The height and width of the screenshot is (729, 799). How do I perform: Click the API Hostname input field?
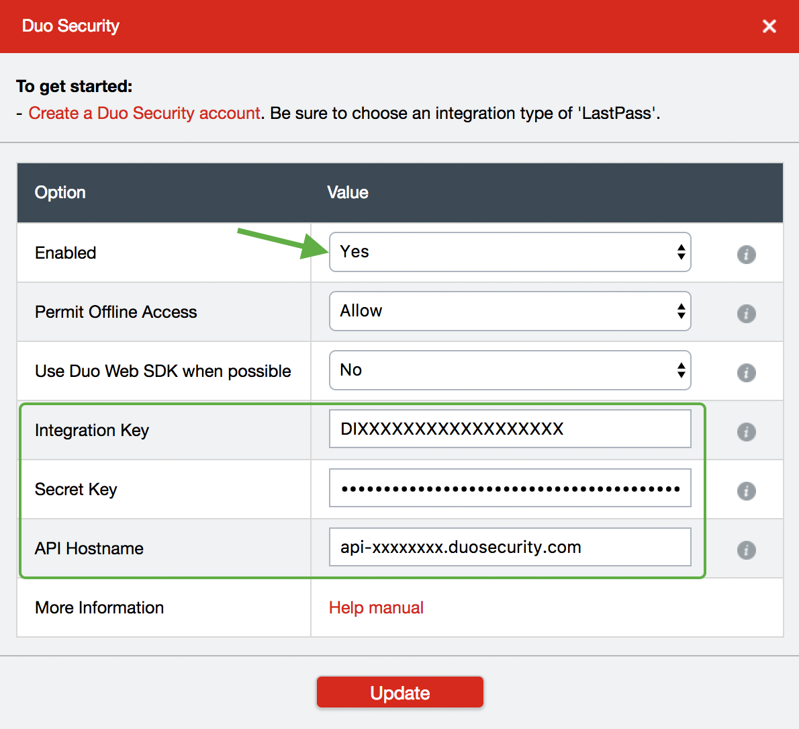pyautogui.click(x=510, y=547)
